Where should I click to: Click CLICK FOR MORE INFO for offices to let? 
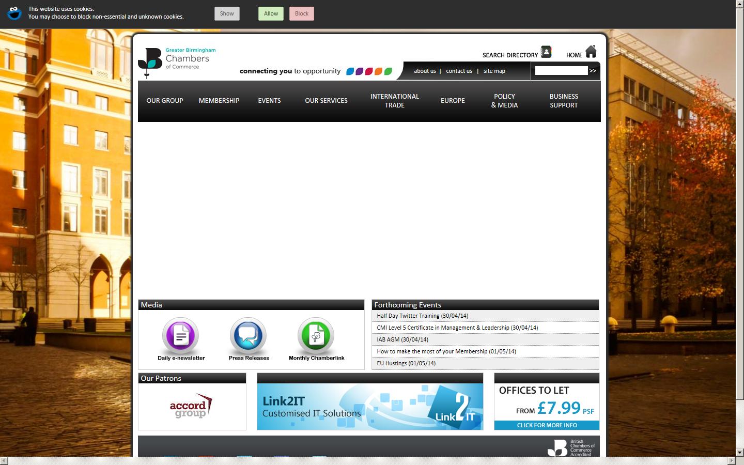547,425
